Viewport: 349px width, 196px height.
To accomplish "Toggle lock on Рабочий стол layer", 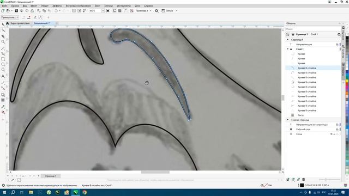I will pos(337,130).
